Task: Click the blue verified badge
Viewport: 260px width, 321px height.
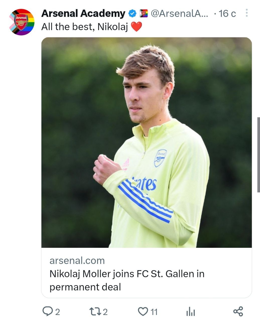Action: 132,14
